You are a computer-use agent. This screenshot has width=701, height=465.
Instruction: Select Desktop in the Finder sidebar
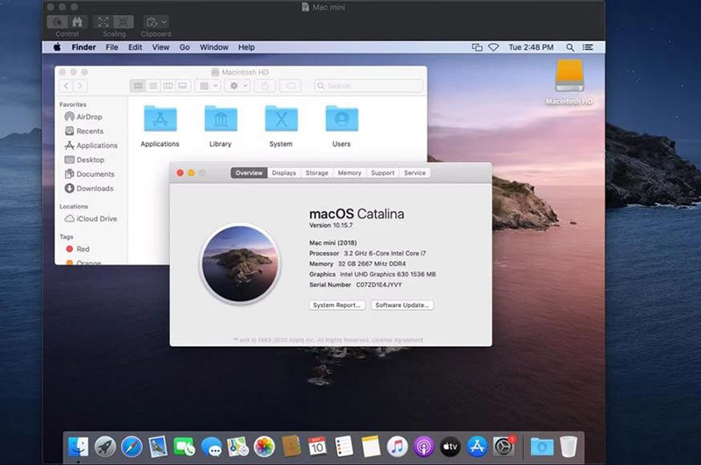pos(84,159)
